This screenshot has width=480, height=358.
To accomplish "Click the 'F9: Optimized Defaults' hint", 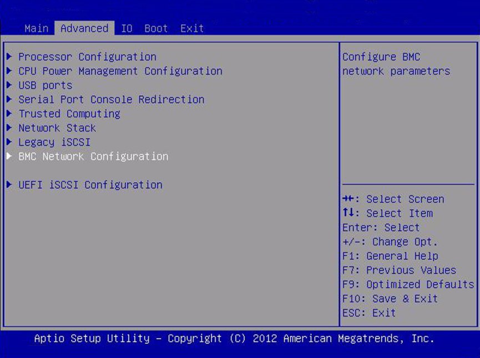I will (x=408, y=284).
